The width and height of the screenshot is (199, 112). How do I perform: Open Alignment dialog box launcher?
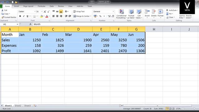pyautogui.click(x=91, y=21)
